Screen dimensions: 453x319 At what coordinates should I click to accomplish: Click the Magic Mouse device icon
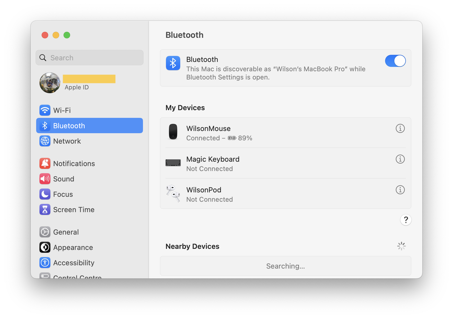[173, 132]
